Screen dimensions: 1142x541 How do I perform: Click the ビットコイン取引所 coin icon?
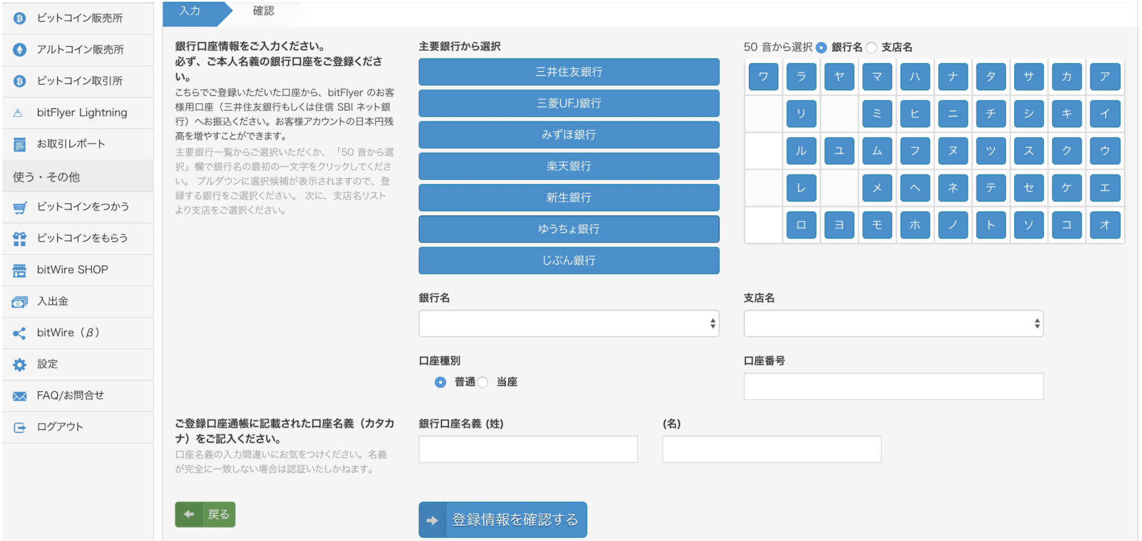click(20, 81)
